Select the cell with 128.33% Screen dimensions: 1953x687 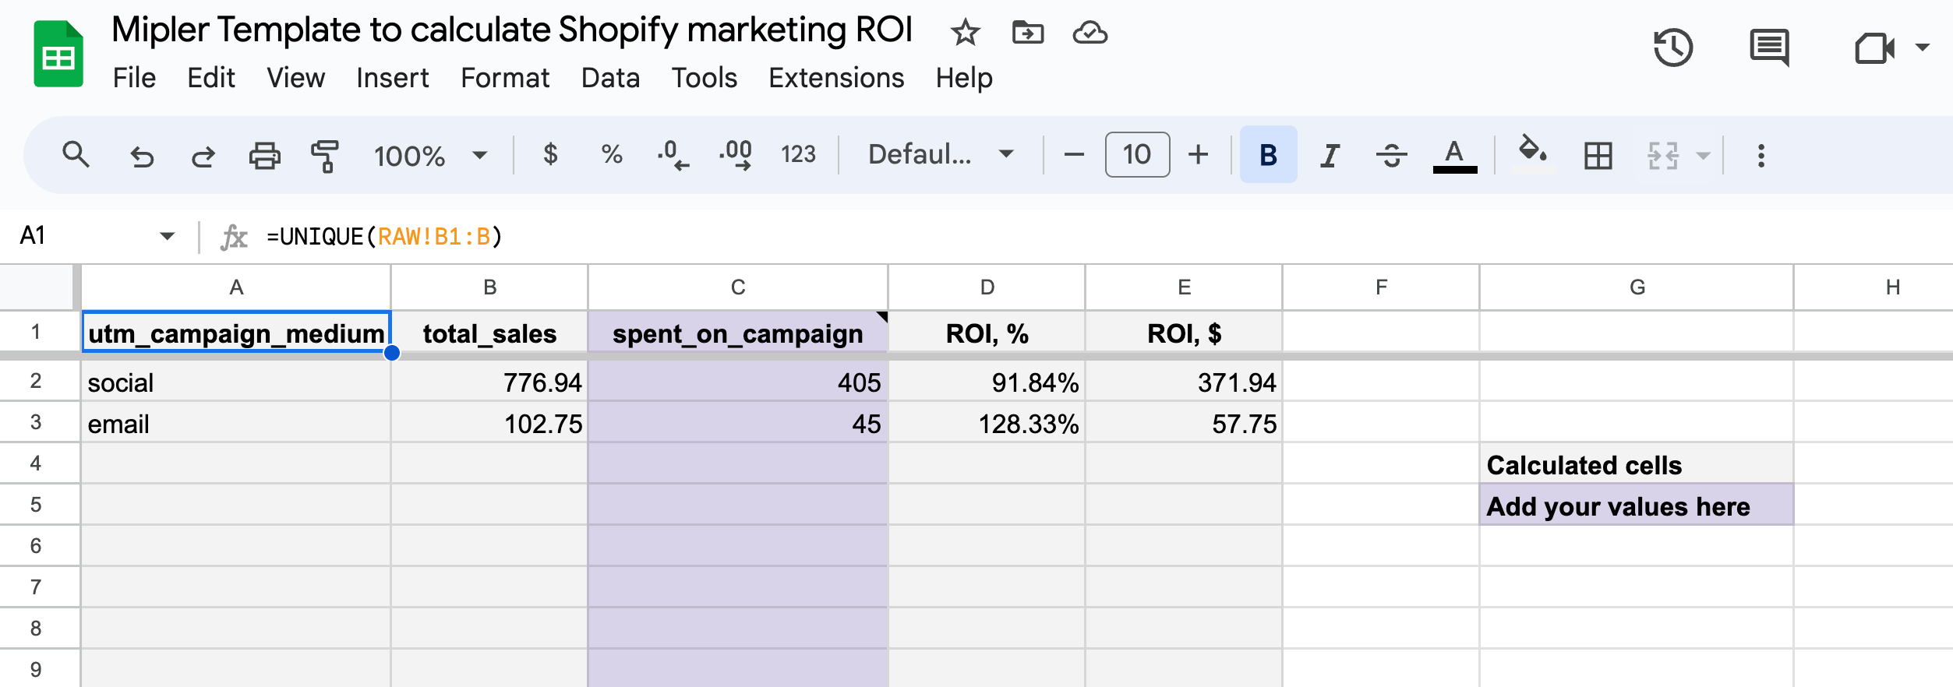[987, 423]
